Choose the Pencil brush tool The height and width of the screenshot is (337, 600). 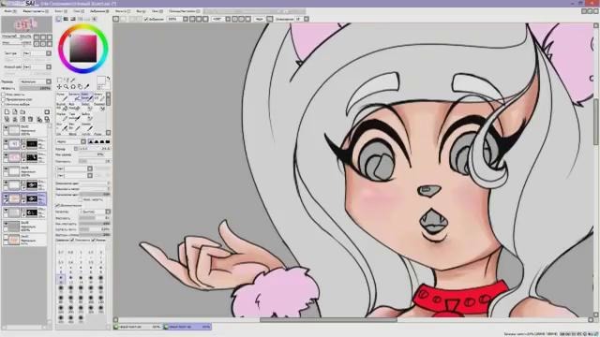pyautogui.click(x=63, y=96)
